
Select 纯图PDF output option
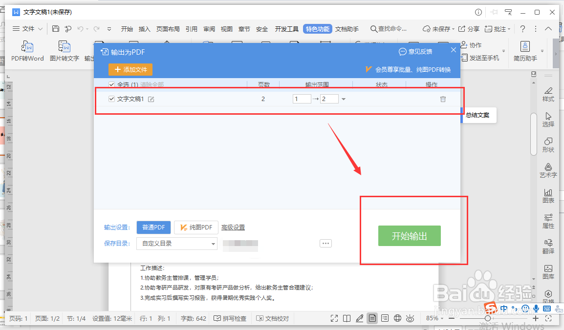(196, 227)
